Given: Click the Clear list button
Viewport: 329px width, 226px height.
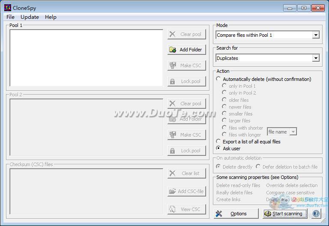Looking at the screenshot, I should click(x=186, y=173).
